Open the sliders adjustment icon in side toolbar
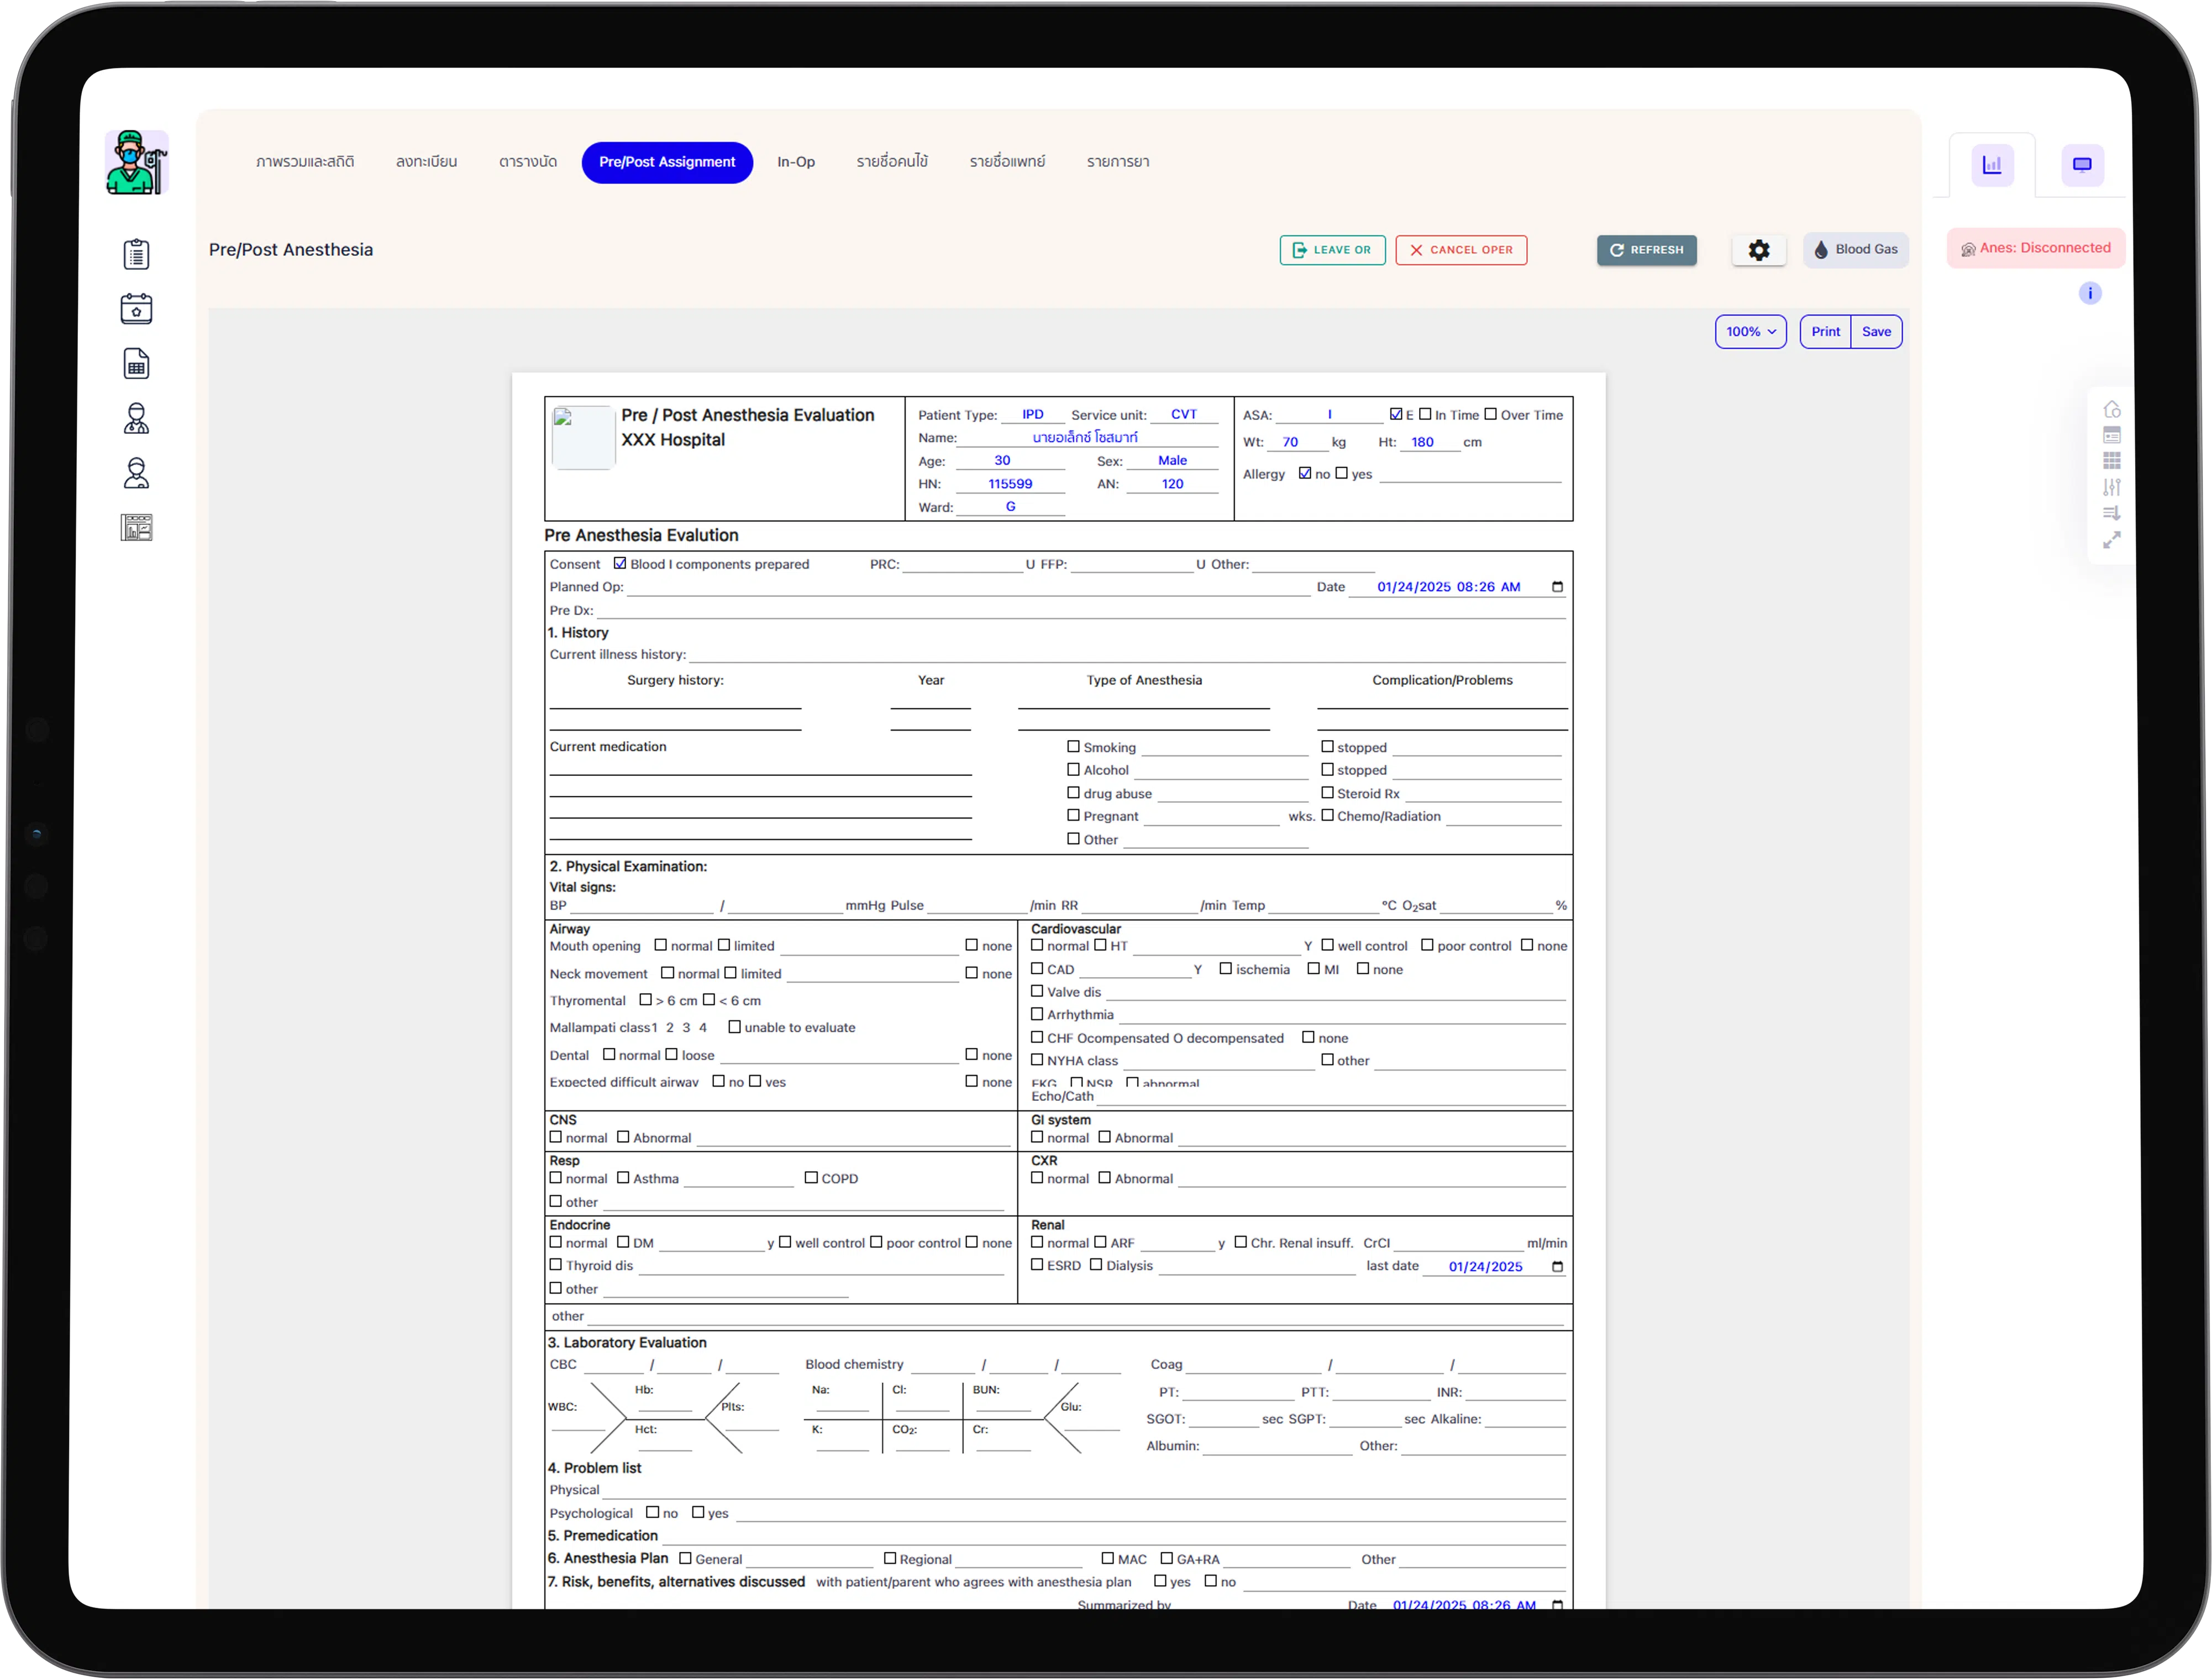Viewport: 2212px width, 1679px height. click(x=2111, y=487)
